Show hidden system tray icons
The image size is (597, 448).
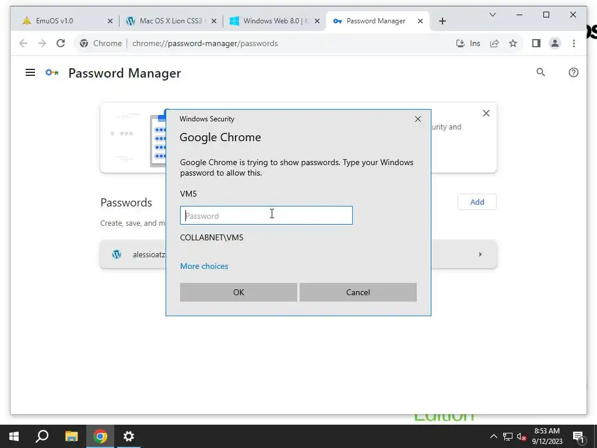(493, 436)
